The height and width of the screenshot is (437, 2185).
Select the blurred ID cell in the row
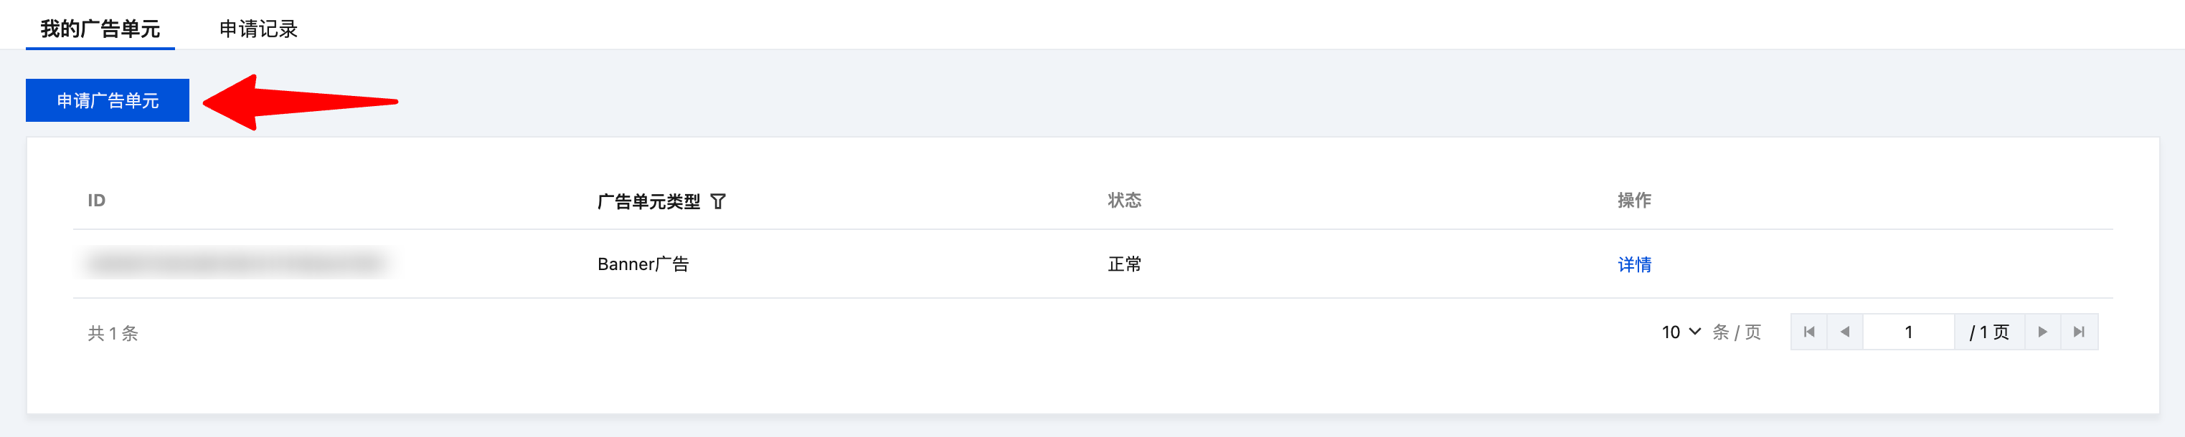coord(237,264)
